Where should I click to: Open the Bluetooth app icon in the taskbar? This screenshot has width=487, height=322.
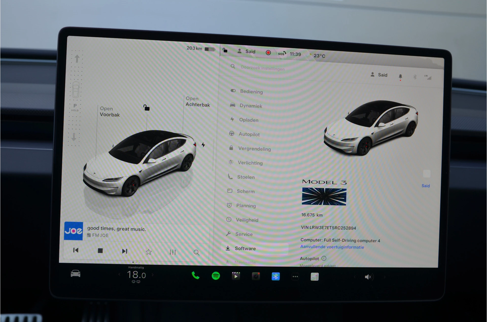tap(275, 276)
